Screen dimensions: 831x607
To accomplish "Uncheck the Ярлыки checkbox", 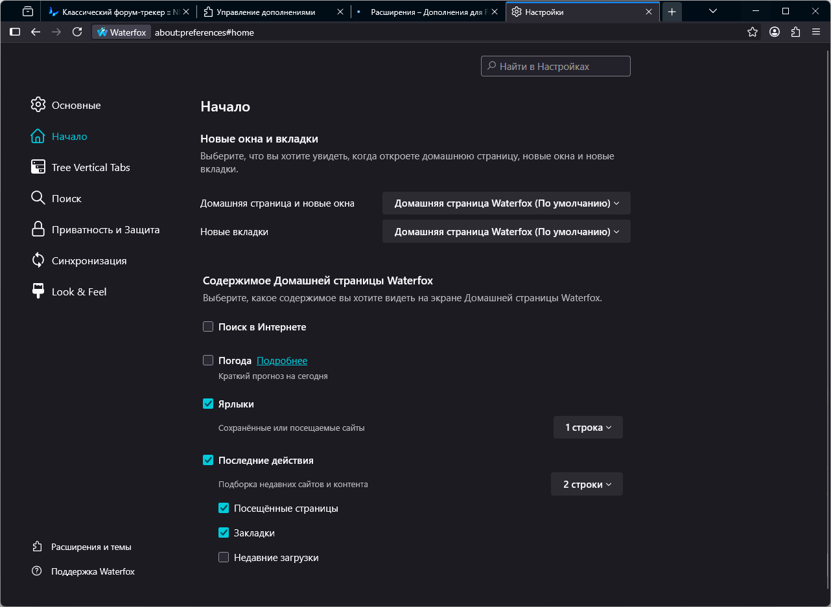I will [x=208, y=404].
